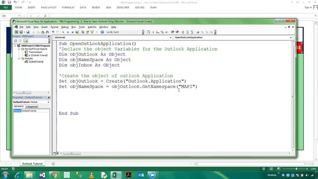Click the Excel zoom slider handle
The width and height of the screenshot is (318, 179).
point(296,169)
